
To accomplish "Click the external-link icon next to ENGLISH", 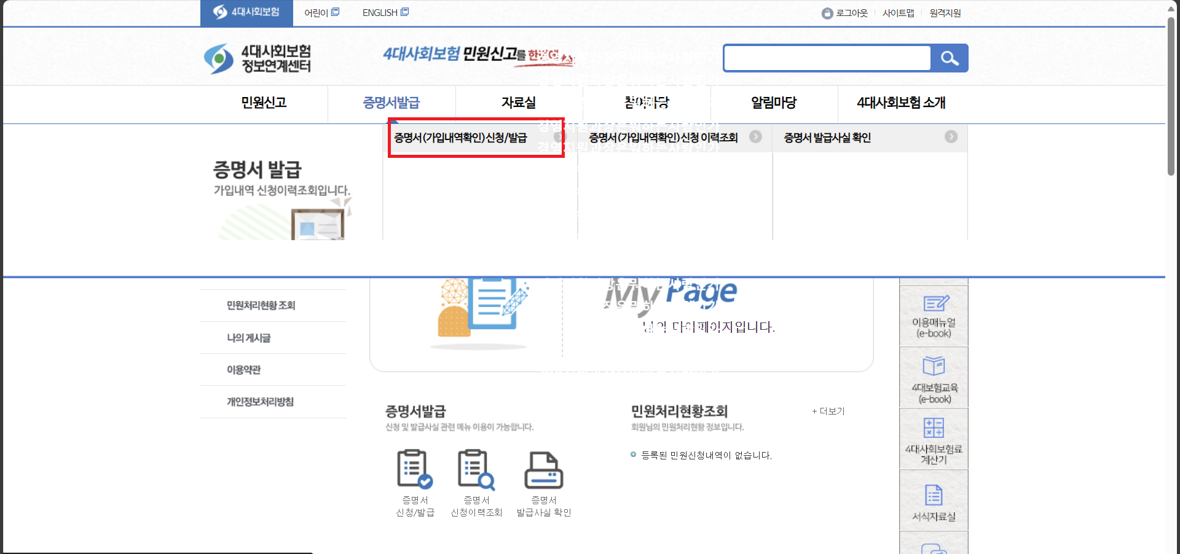I will [x=405, y=10].
